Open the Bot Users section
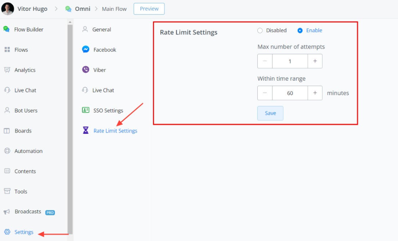This screenshot has height=241, width=398. [26, 110]
